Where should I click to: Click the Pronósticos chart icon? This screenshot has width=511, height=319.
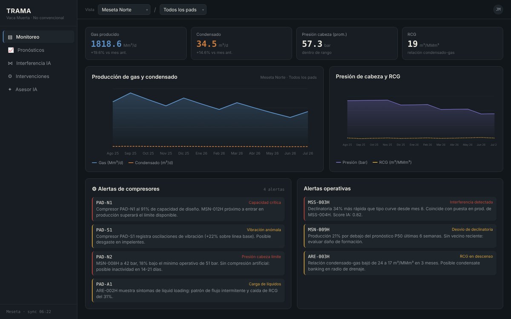[11, 50]
